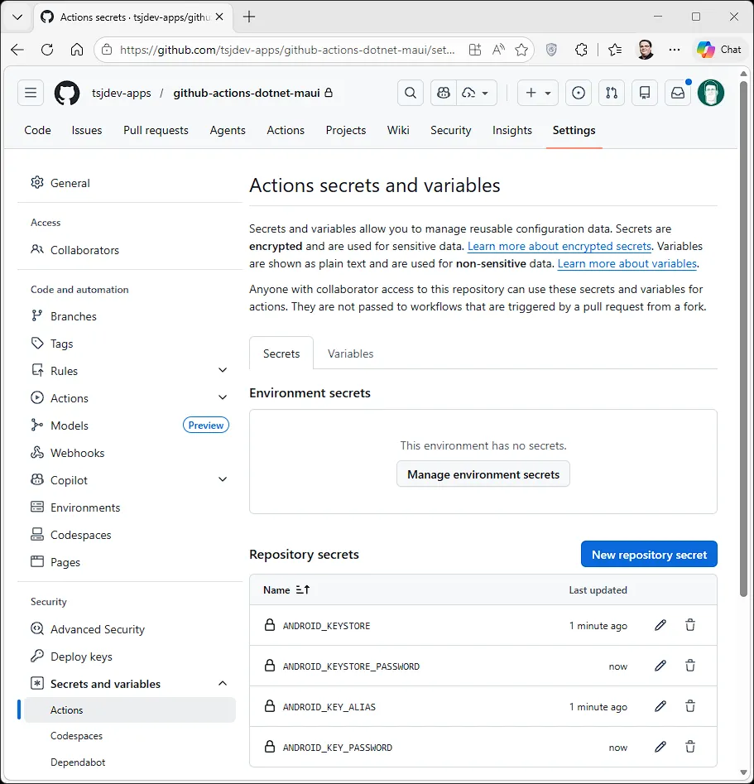Open Copilot Chat in browser toolbar
This screenshot has height=784, width=754.
point(719,50)
